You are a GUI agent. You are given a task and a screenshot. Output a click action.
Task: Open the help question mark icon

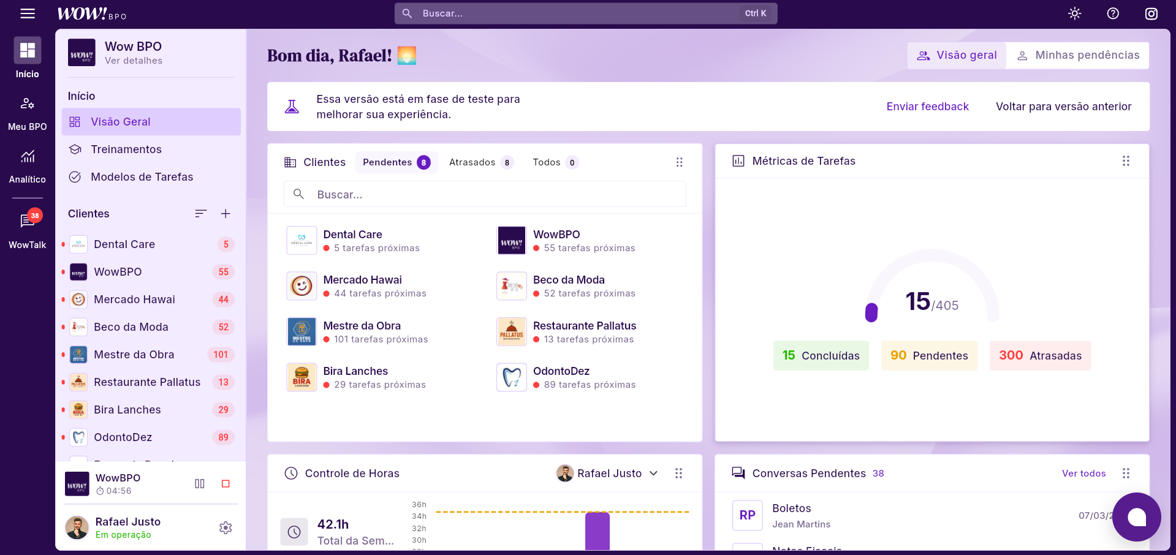click(1113, 13)
